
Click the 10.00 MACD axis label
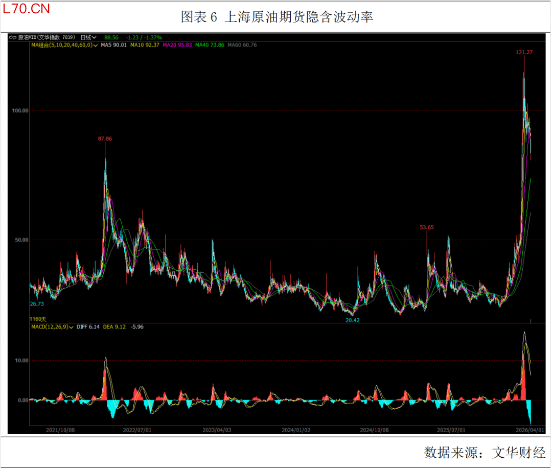[21, 361]
